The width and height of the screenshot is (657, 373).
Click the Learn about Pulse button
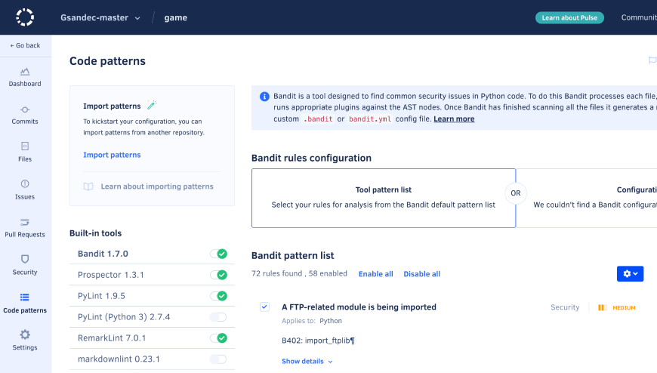point(569,17)
